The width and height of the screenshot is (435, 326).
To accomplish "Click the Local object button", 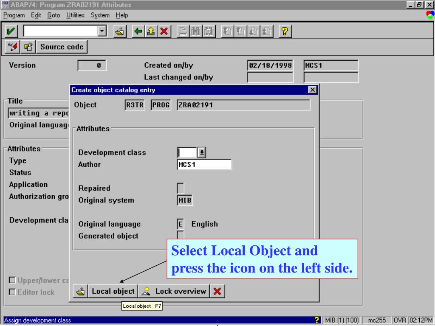I will [x=113, y=291].
